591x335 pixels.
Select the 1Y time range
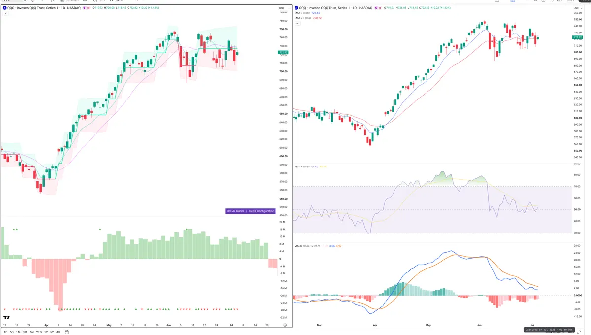pyautogui.click(x=46, y=332)
